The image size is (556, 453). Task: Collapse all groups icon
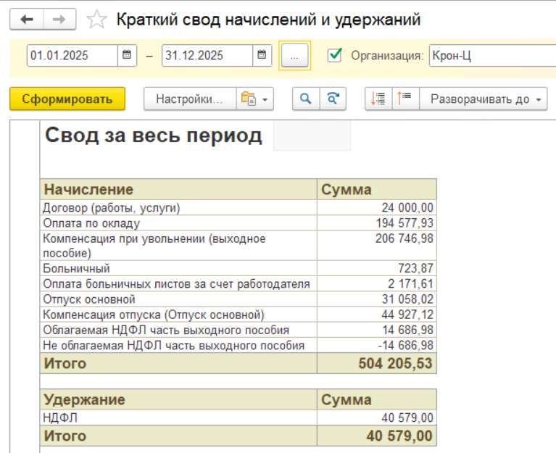[x=405, y=99]
